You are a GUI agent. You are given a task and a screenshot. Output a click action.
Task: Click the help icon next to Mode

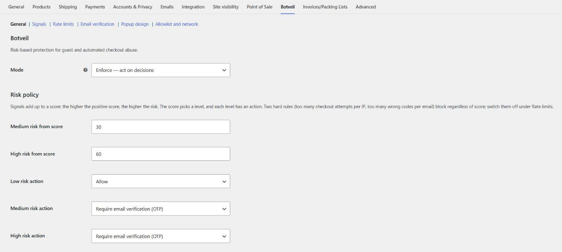pyautogui.click(x=85, y=70)
